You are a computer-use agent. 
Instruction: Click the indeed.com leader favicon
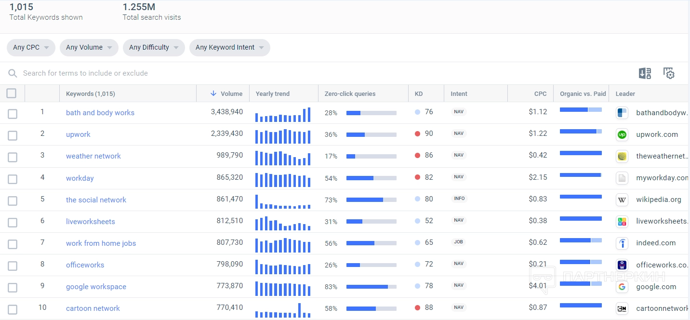pos(622,243)
